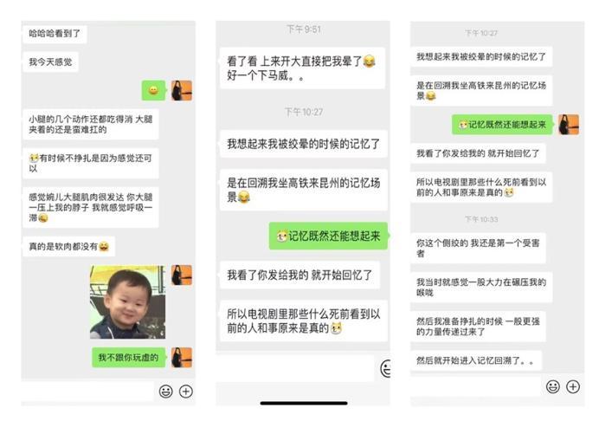Tap green bubble 我不跟你玩虚的

point(128,357)
